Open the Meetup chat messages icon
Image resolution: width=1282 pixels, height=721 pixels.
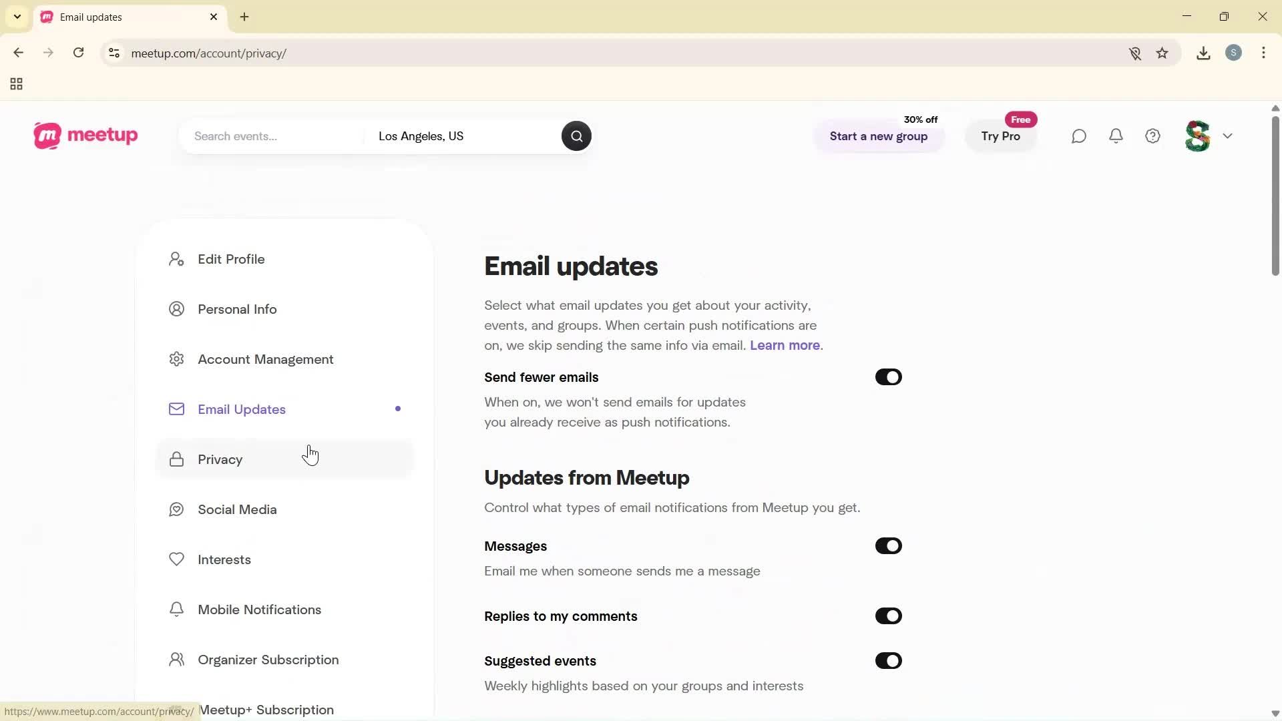(1079, 136)
